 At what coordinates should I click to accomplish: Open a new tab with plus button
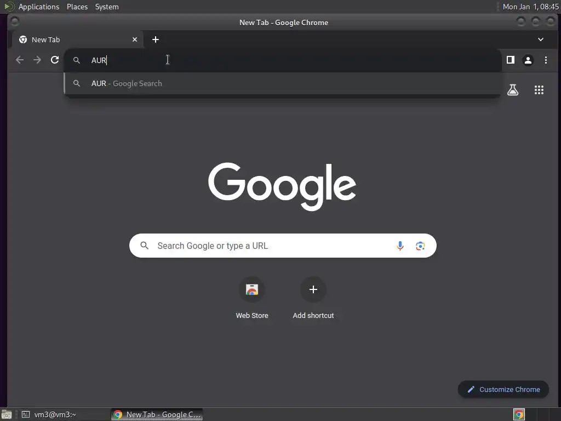click(155, 39)
